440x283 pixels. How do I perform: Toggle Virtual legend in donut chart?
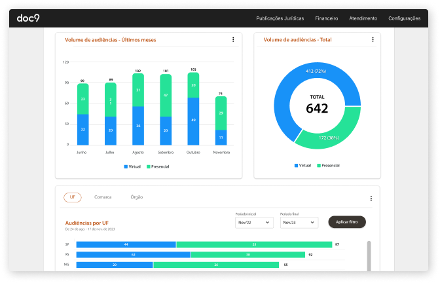[302, 165]
